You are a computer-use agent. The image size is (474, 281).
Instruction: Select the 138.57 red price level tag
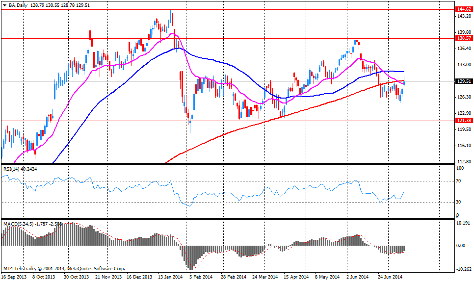(464, 38)
